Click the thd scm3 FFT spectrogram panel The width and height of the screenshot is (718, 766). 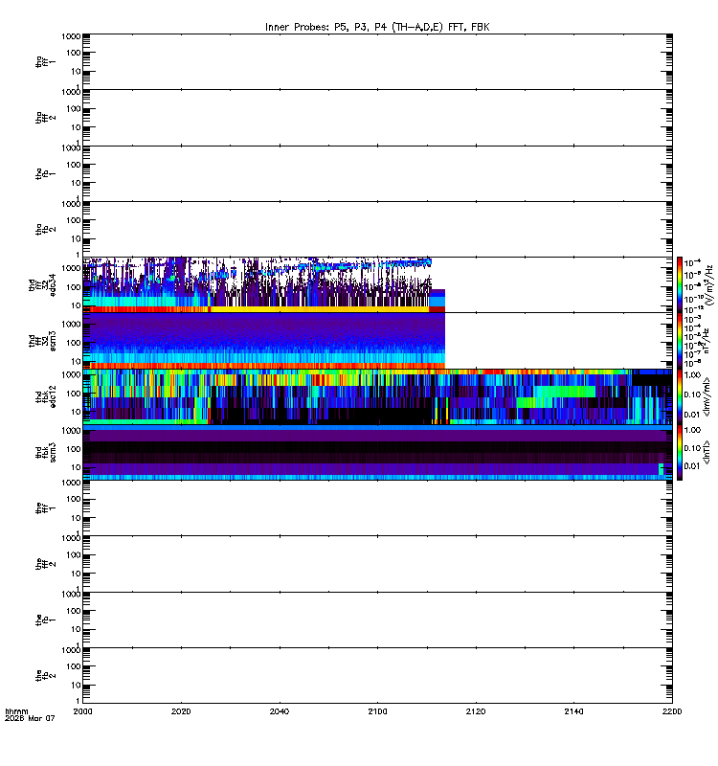pos(377,341)
